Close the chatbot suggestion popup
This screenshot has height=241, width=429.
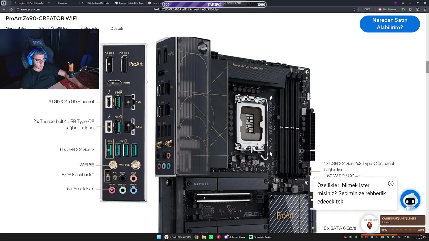coord(391,184)
